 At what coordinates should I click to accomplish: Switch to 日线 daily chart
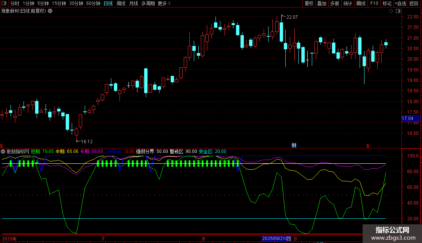point(108,3)
